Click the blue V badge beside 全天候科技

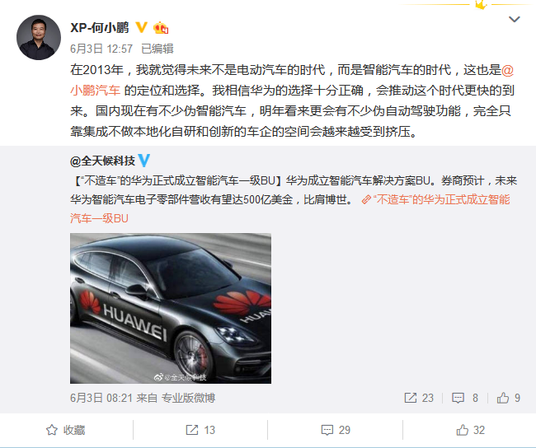tap(144, 161)
